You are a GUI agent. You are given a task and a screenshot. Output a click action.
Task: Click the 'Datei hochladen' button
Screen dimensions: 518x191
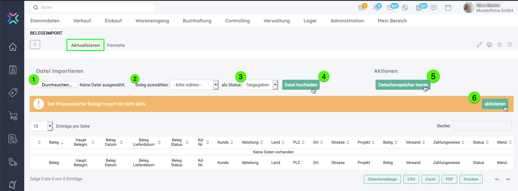(x=301, y=85)
